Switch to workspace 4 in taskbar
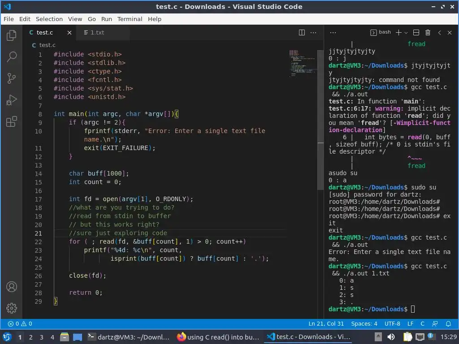 tap(52, 337)
